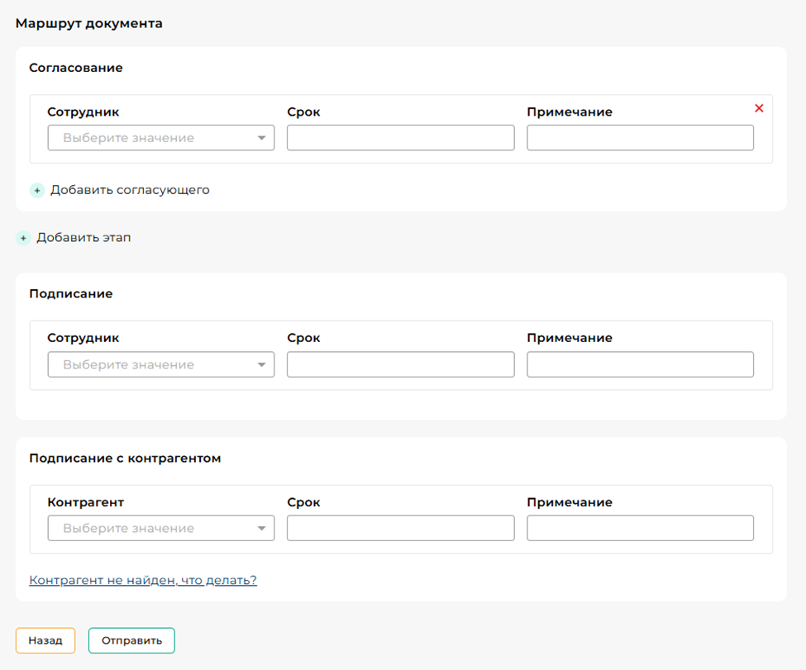This screenshot has width=806, height=670.
Task: Click the arrow of Контрагент combo box
Action: [261, 528]
